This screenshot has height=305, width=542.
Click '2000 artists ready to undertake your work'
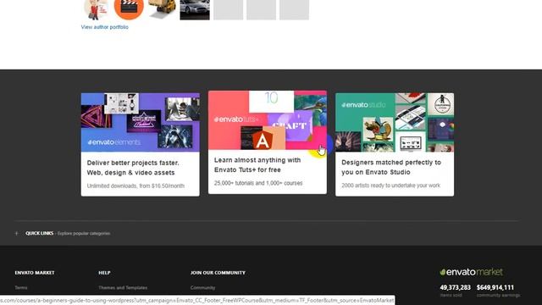point(391,186)
